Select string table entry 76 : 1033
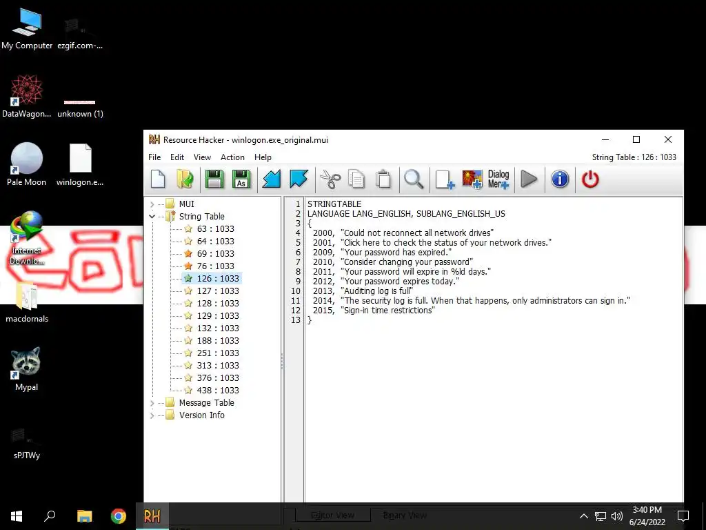 [215, 266]
